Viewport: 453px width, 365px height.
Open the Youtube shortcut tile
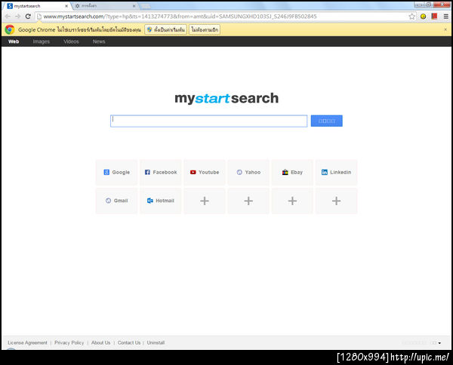point(205,172)
